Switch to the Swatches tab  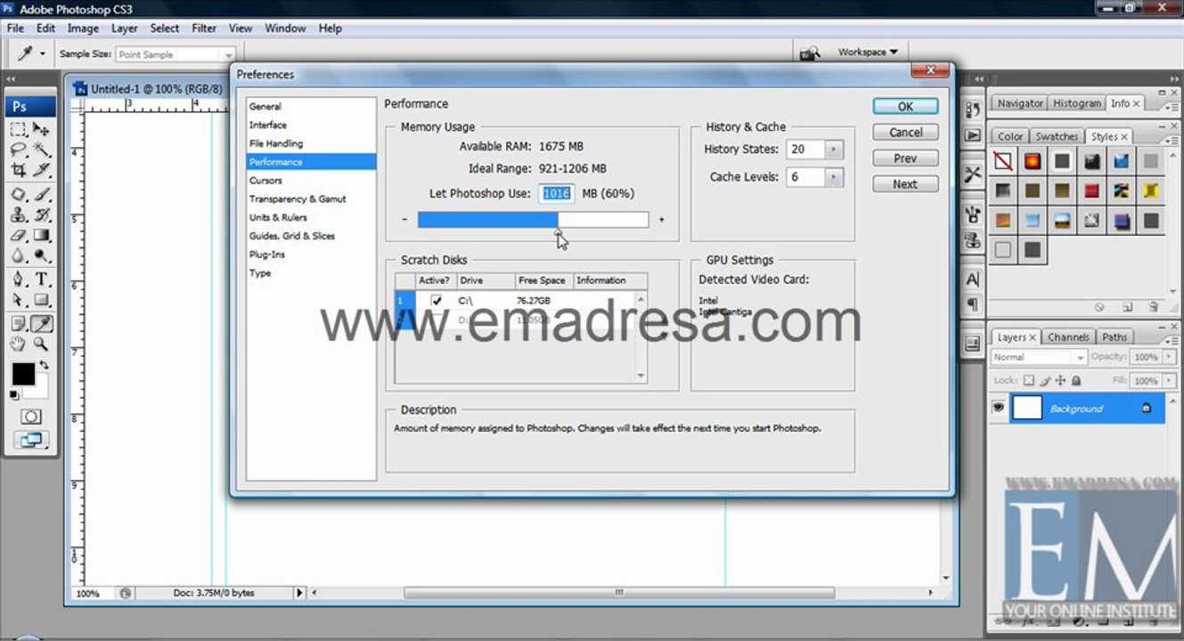click(1057, 136)
